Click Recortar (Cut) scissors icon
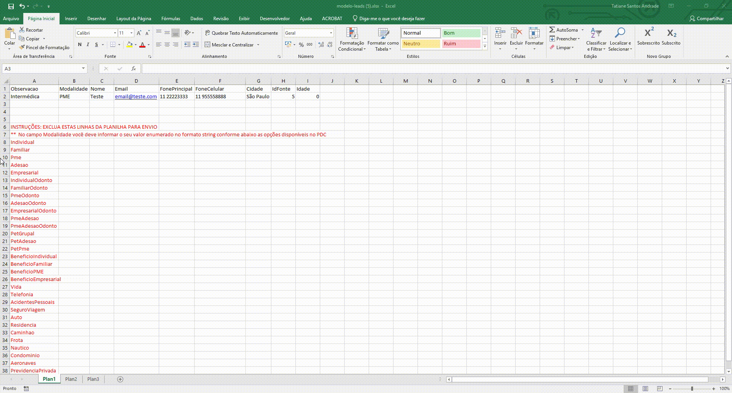 [x=22, y=30]
